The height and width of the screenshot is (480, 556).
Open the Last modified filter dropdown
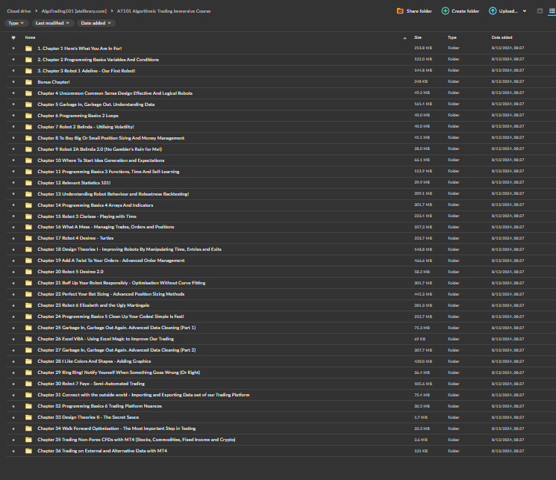[52, 23]
